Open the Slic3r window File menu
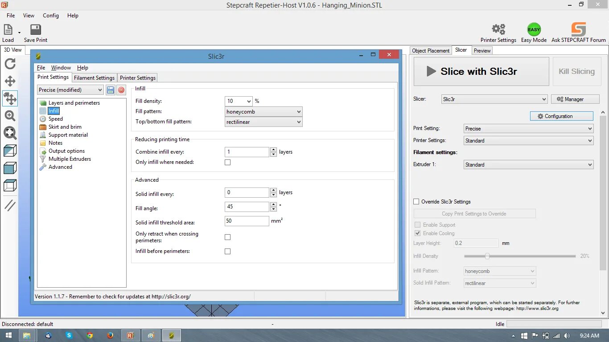 point(41,68)
